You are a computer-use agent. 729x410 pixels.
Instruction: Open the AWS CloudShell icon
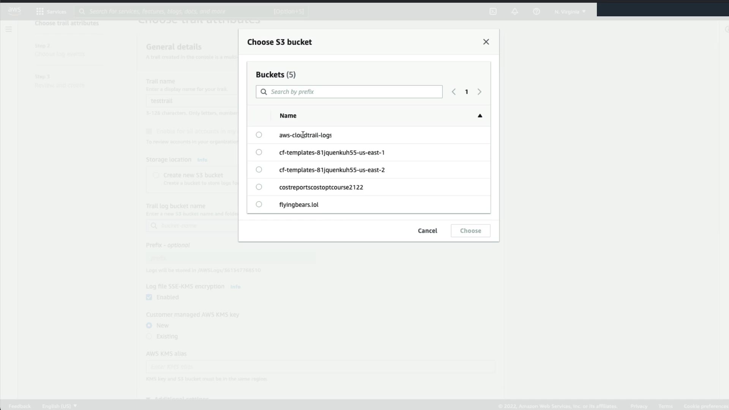493,11
